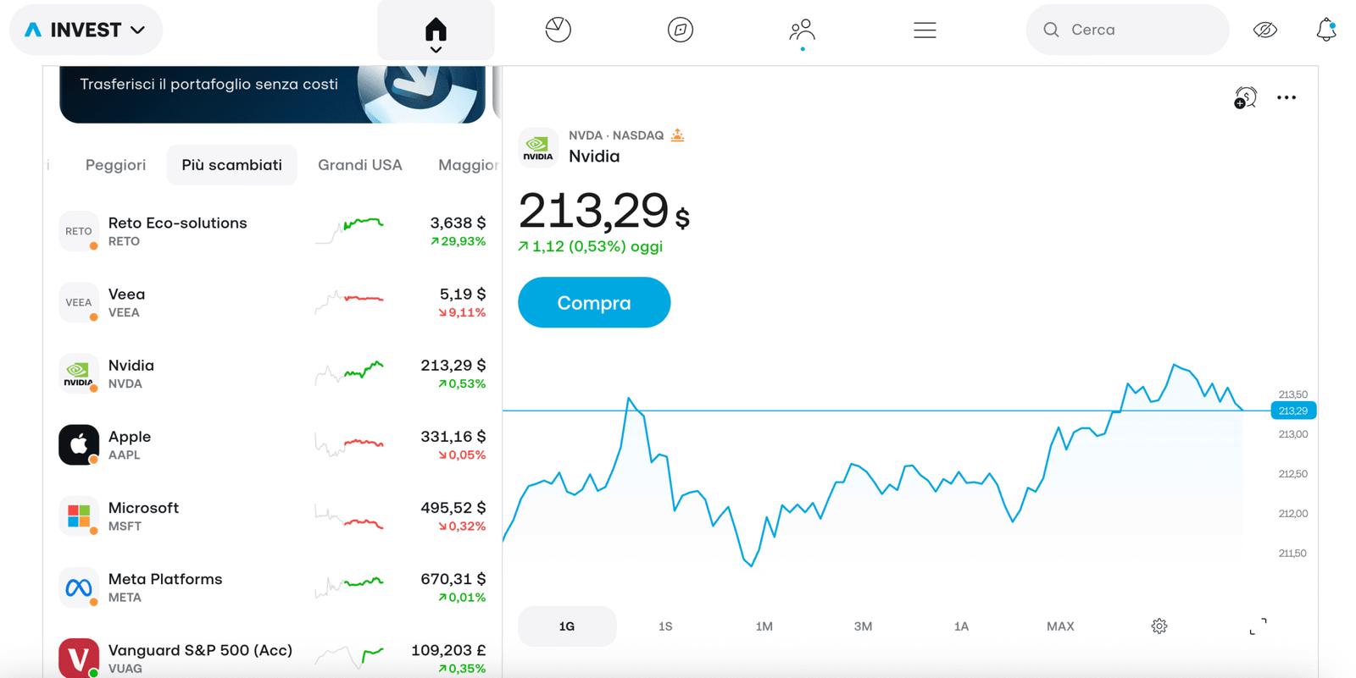Click the Nvidia mini sparkline chart
This screenshot has width=1356, height=678.
(x=349, y=372)
